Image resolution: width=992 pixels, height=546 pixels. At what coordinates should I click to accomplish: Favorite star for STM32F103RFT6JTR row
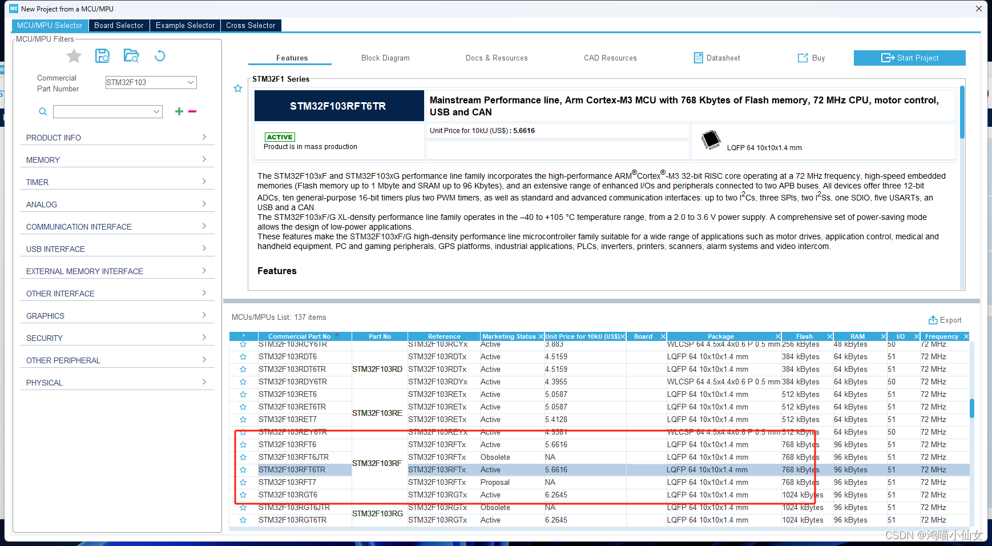tap(243, 457)
